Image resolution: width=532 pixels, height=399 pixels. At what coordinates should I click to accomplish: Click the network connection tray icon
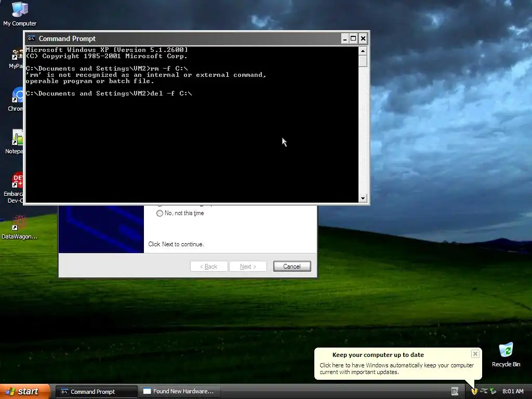(484, 391)
